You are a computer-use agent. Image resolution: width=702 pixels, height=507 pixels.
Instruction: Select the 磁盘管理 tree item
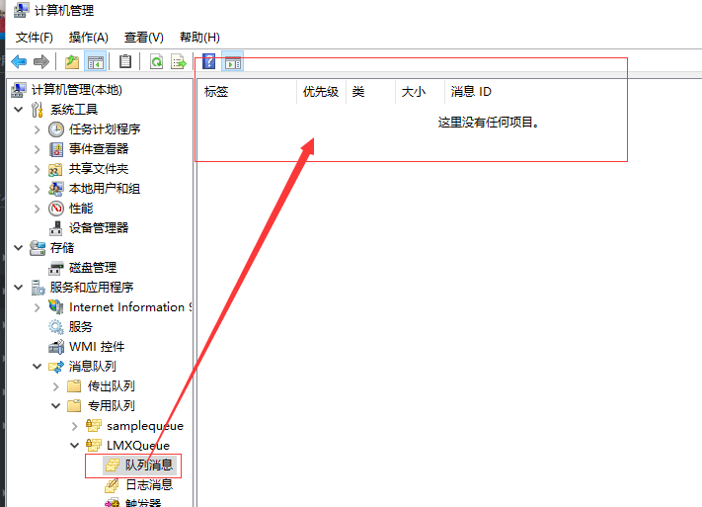click(93, 268)
